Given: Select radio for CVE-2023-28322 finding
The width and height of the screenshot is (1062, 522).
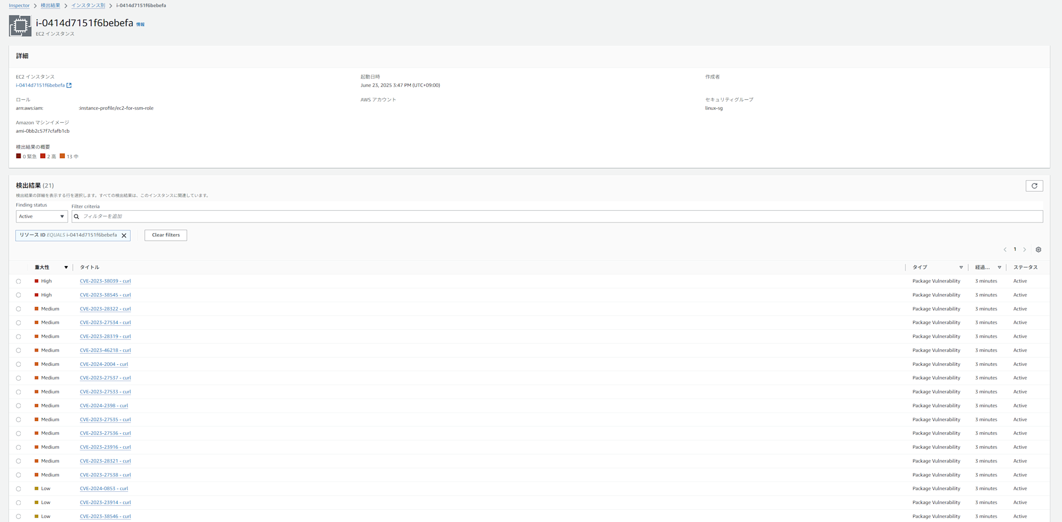Looking at the screenshot, I should click(x=19, y=309).
